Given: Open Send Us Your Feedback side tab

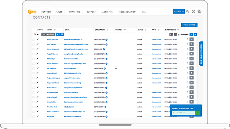Looking at the screenshot, I should tap(201, 54).
